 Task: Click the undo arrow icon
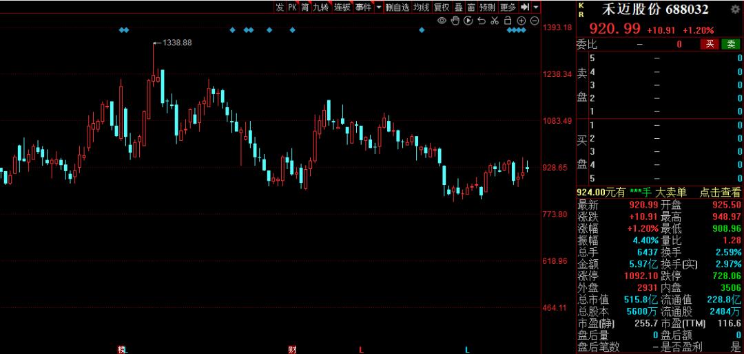[x=481, y=21]
